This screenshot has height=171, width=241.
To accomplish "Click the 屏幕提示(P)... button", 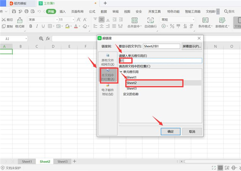I will pos(192,46).
